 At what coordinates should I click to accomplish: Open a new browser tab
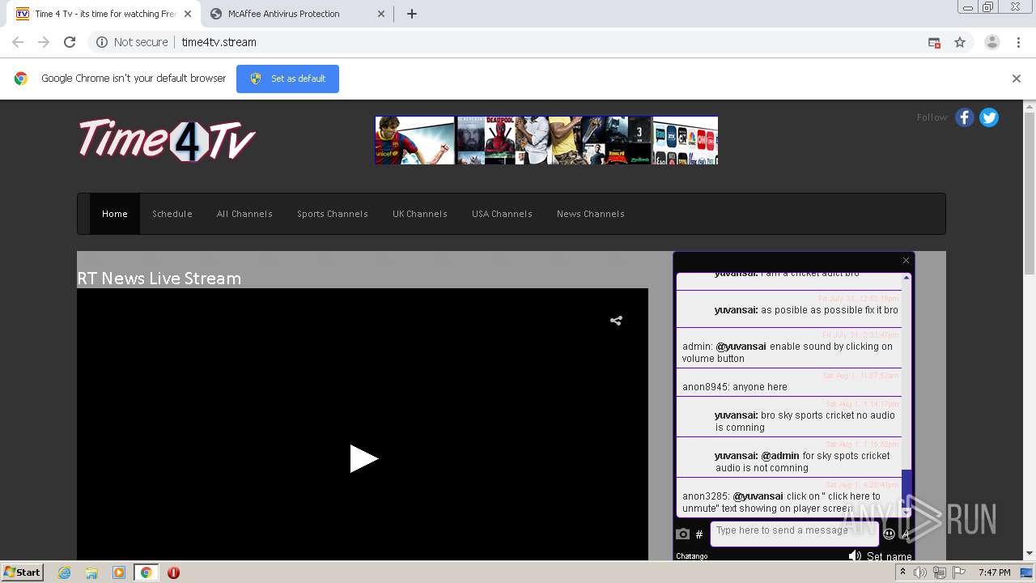pos(412,14)
